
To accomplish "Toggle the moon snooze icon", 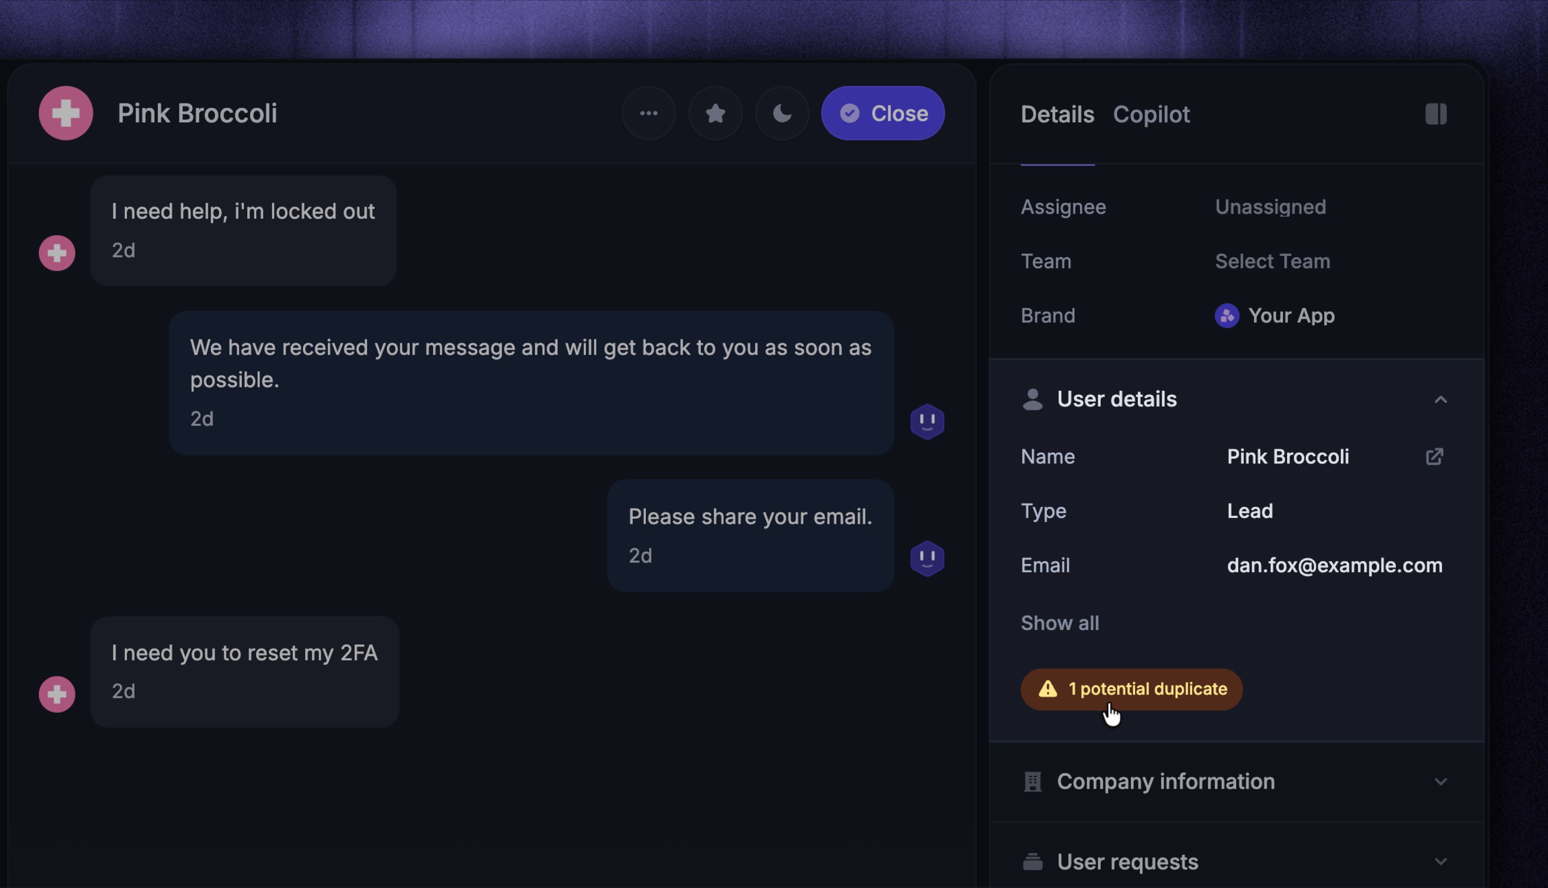I will [781, 113].
